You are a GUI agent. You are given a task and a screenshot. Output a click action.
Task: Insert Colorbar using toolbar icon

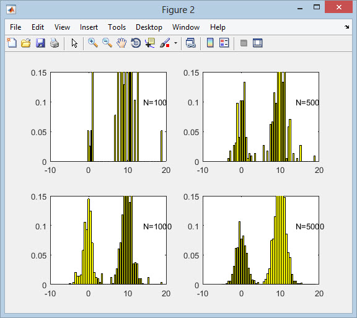(x=210, y=43)
